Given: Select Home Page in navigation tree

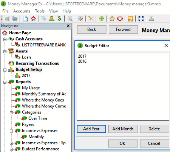Looking at the screenshot, I should pyautogui.click(x=20, y=33).
